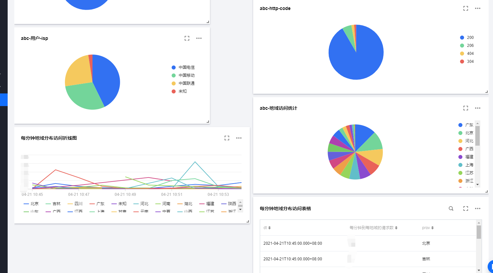Open more options for 每分钟地域分布访问折线图

click(x=239, y=138)
